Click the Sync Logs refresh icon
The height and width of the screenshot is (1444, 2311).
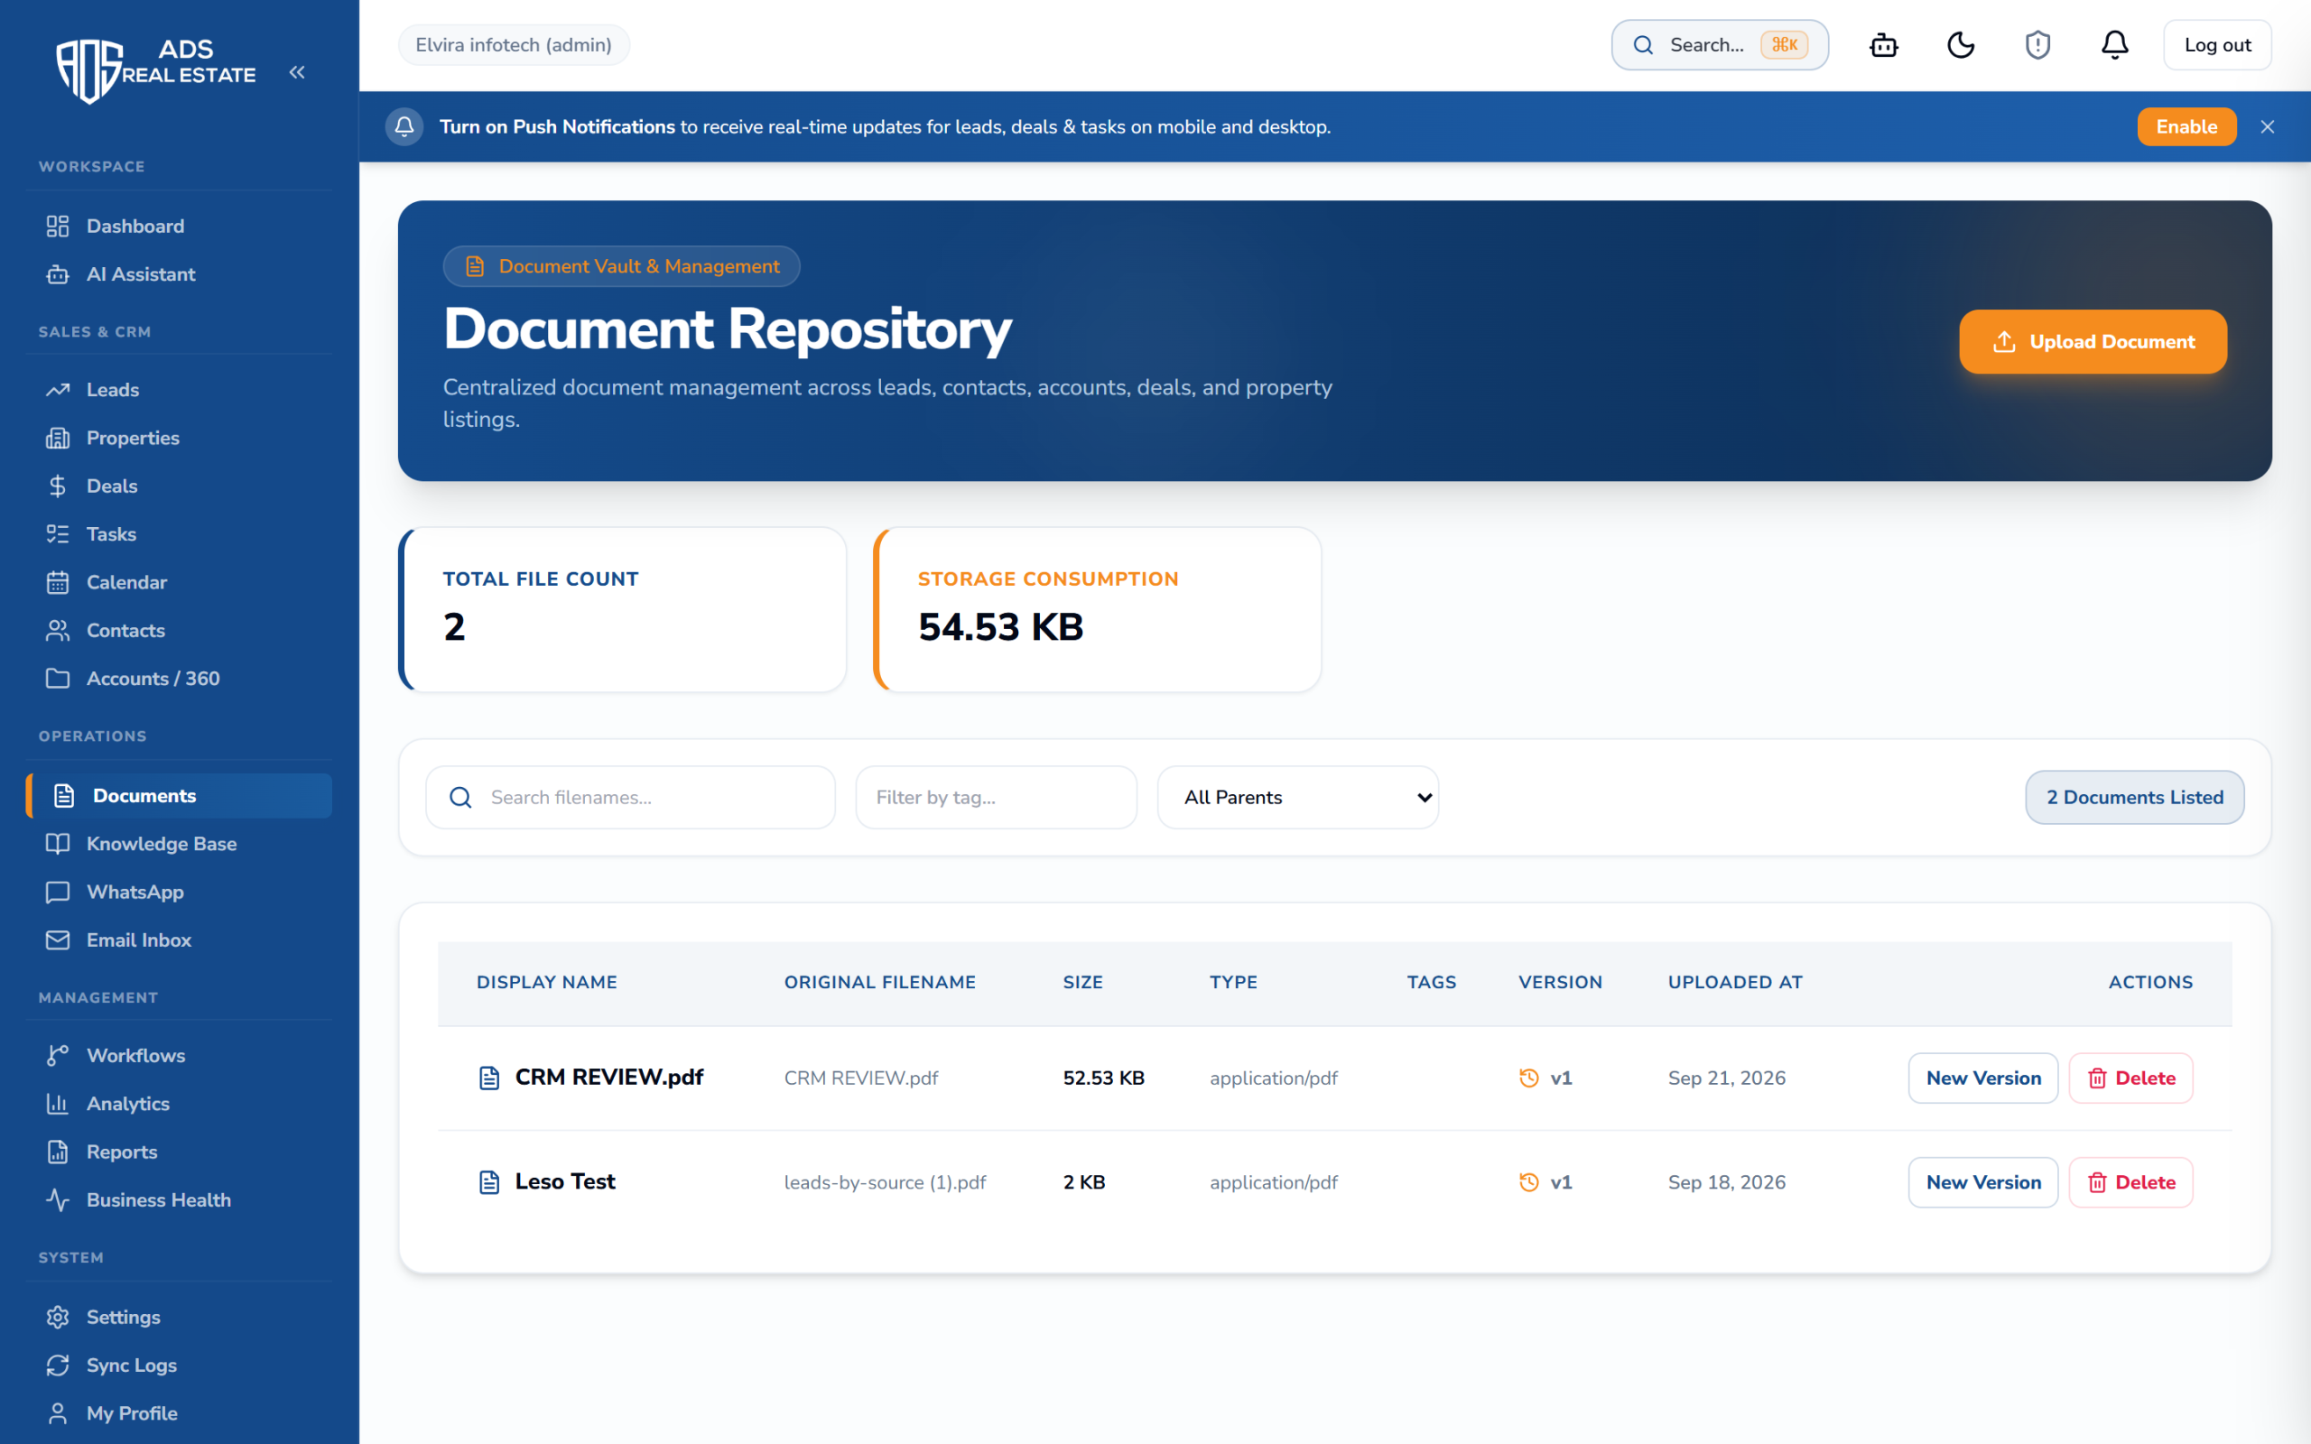[59, 1365]
